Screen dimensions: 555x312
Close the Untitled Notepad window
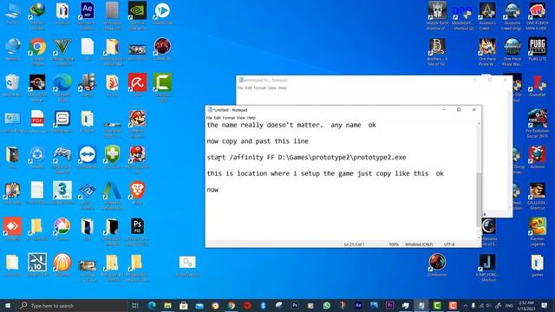tap(474, 110)
